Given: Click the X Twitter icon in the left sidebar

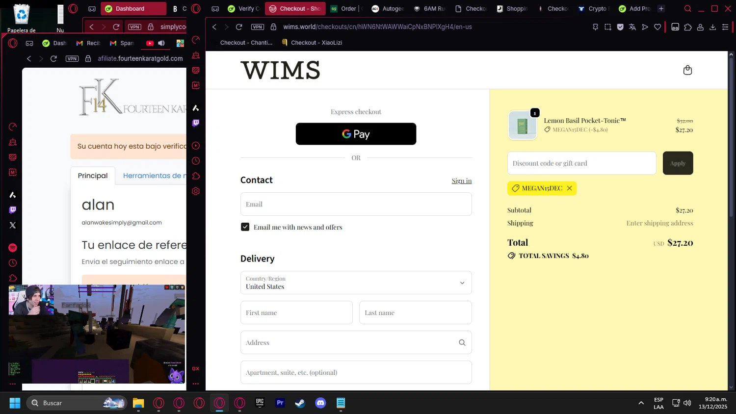Looking at the screenshot, I should (13, 225).
